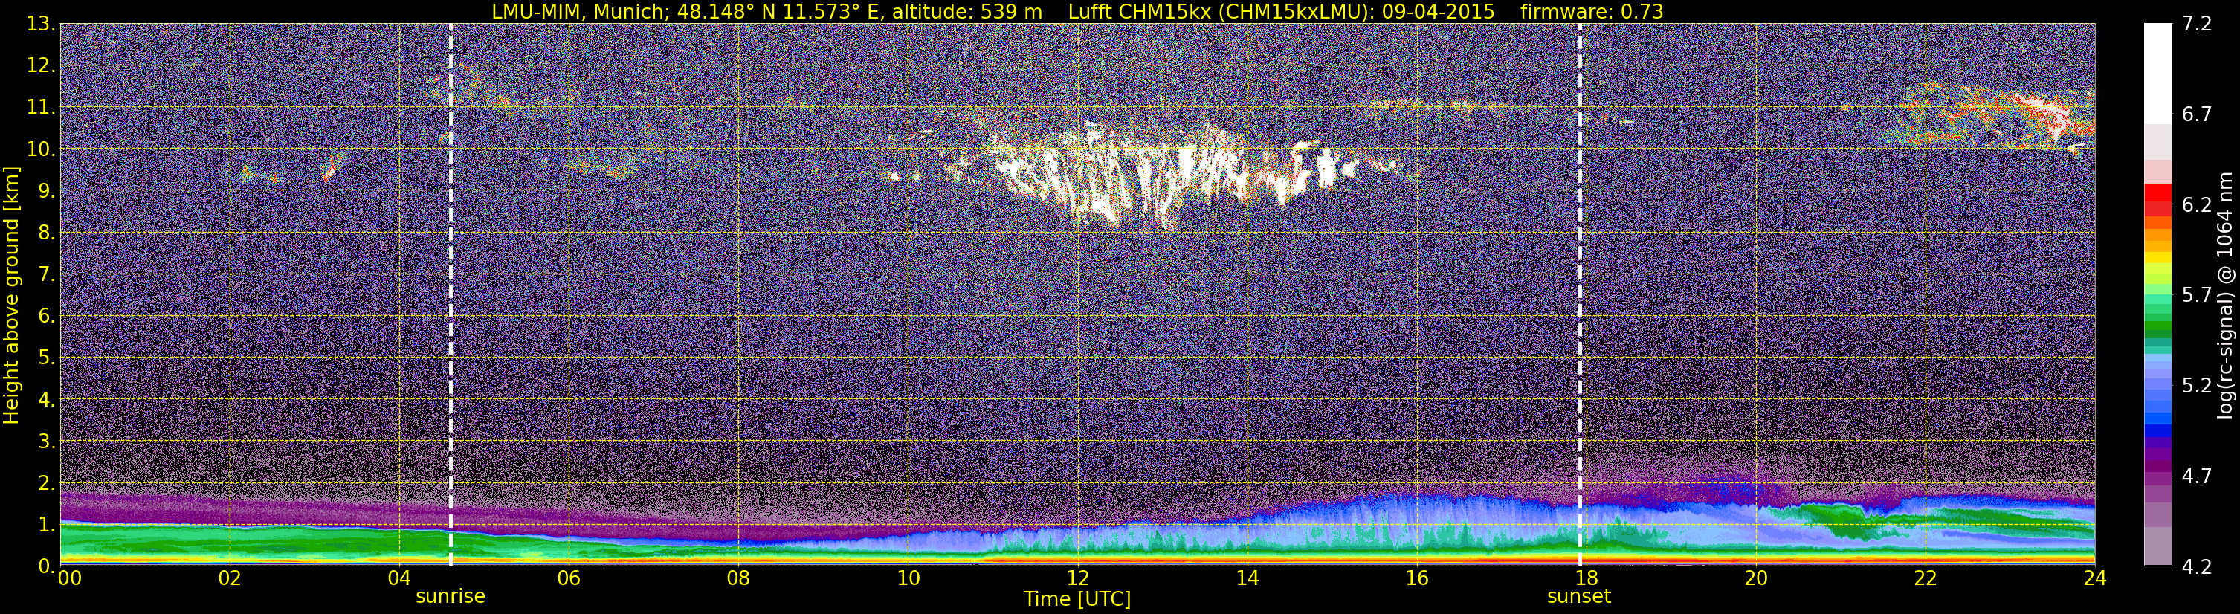
Task: Click 'altitude: 539 m' in the title
Action: click(968, 11)
